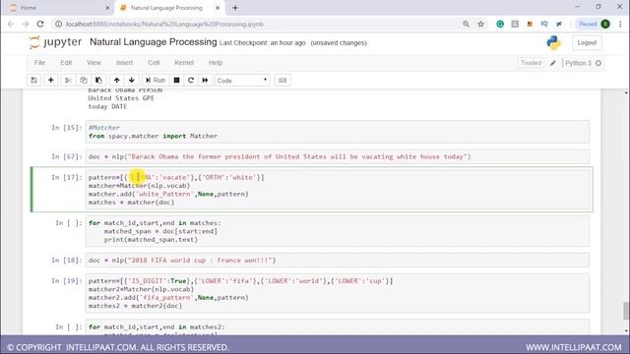Click the pencil edit mode icon
The width and height of the screenshot is (630, 354).
point(553,63)
